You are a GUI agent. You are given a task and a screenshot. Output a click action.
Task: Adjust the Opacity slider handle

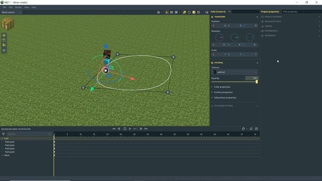click(257, 82)
